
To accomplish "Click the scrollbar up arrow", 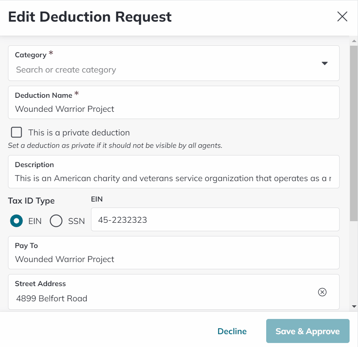I will point(354,40).
